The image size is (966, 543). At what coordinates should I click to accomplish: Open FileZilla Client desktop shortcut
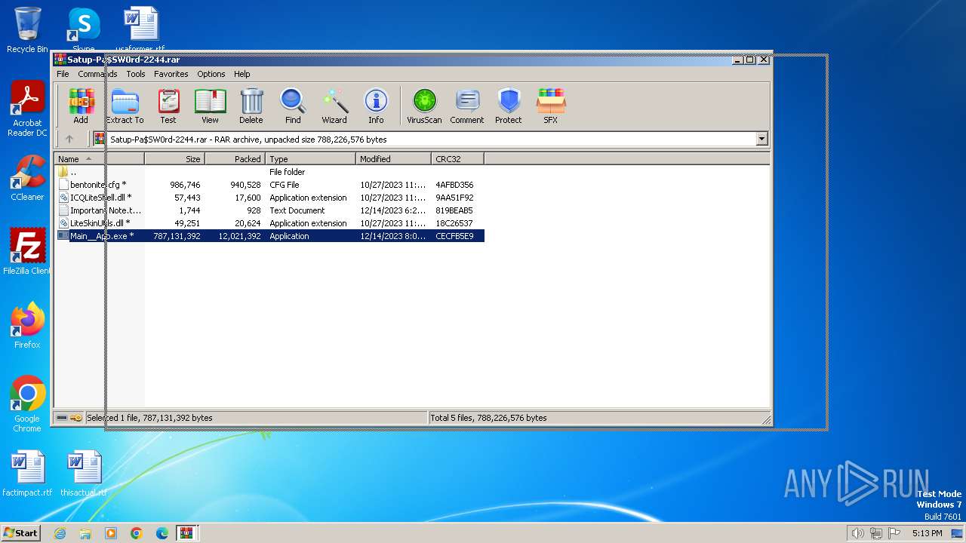coord(27,252)
